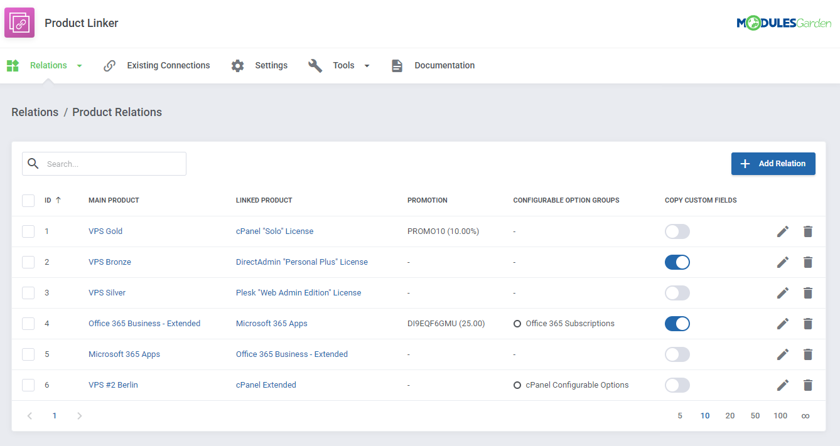Go to previous page arrow
The width and height of the screenshot is (840, 446).
tap(30, 416)
